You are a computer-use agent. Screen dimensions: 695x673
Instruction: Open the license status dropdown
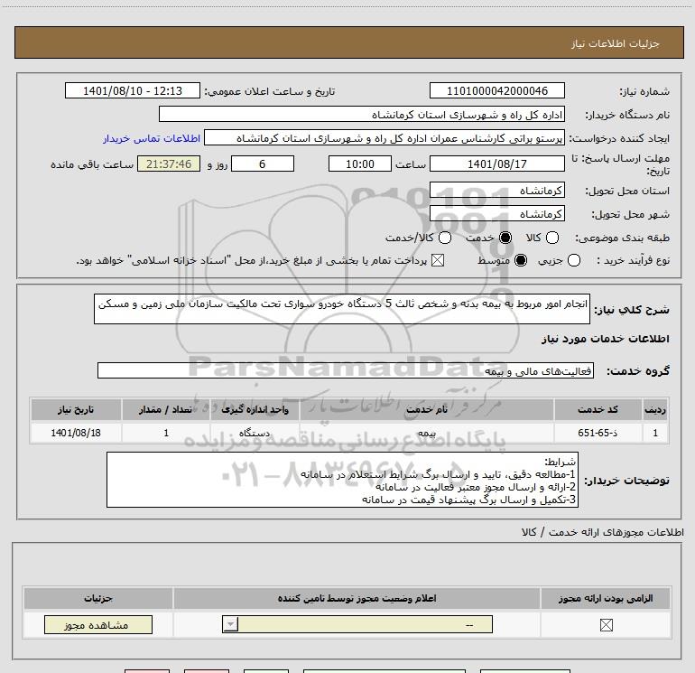357,624
